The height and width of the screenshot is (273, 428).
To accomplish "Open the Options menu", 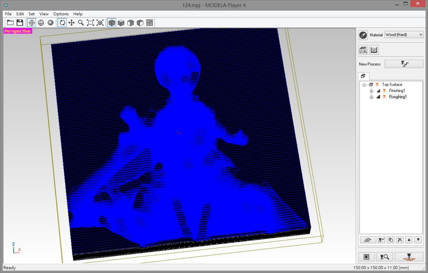I will [61, 14].
